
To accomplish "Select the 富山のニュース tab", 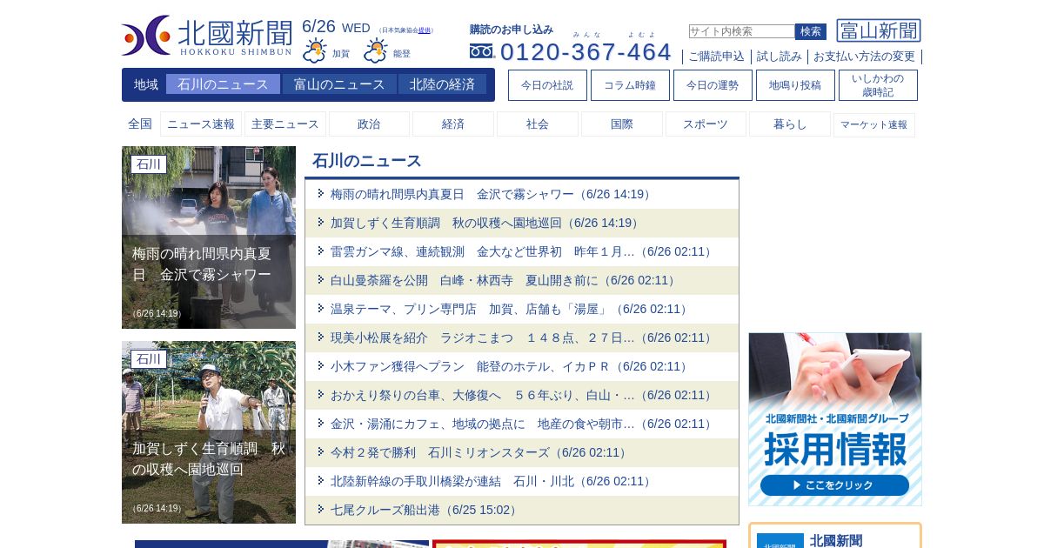I will pos(339,84).
